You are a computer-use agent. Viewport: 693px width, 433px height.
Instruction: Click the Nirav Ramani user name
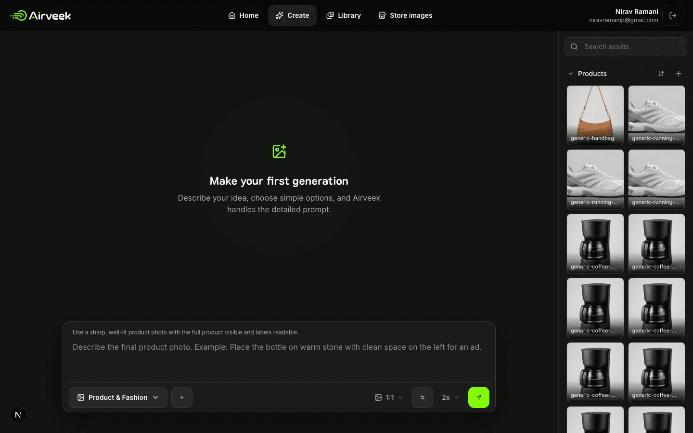pyautogui.click(x=637, y=12)
